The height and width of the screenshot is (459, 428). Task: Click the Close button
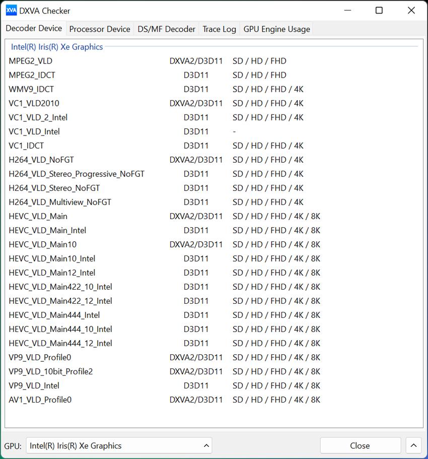[360, 445]
